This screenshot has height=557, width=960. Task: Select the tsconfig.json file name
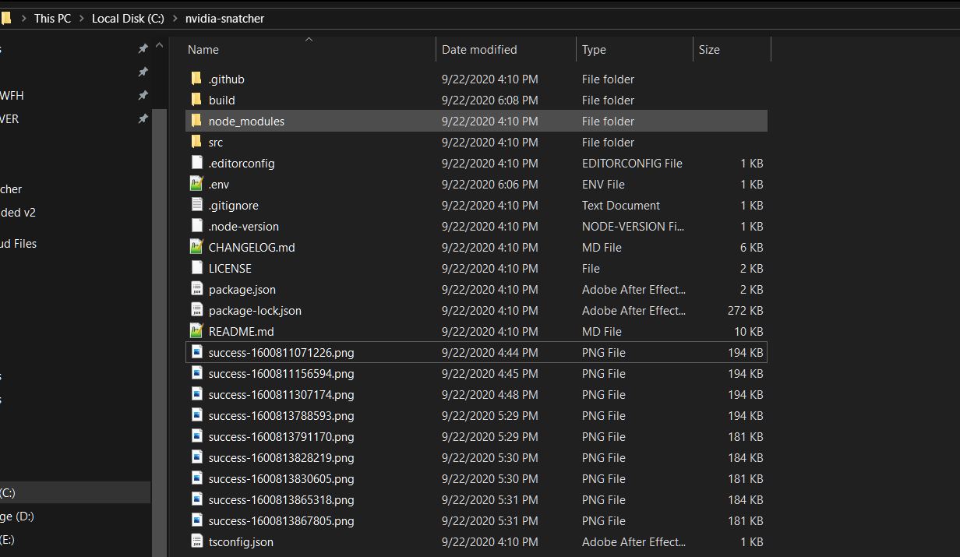click(241, 541)
